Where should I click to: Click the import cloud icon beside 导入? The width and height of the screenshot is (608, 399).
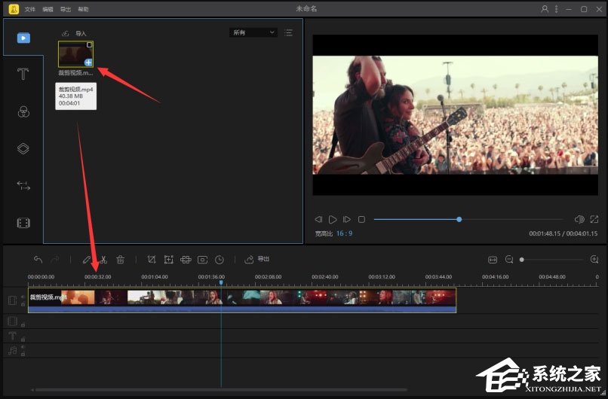[x=66, y=33]
